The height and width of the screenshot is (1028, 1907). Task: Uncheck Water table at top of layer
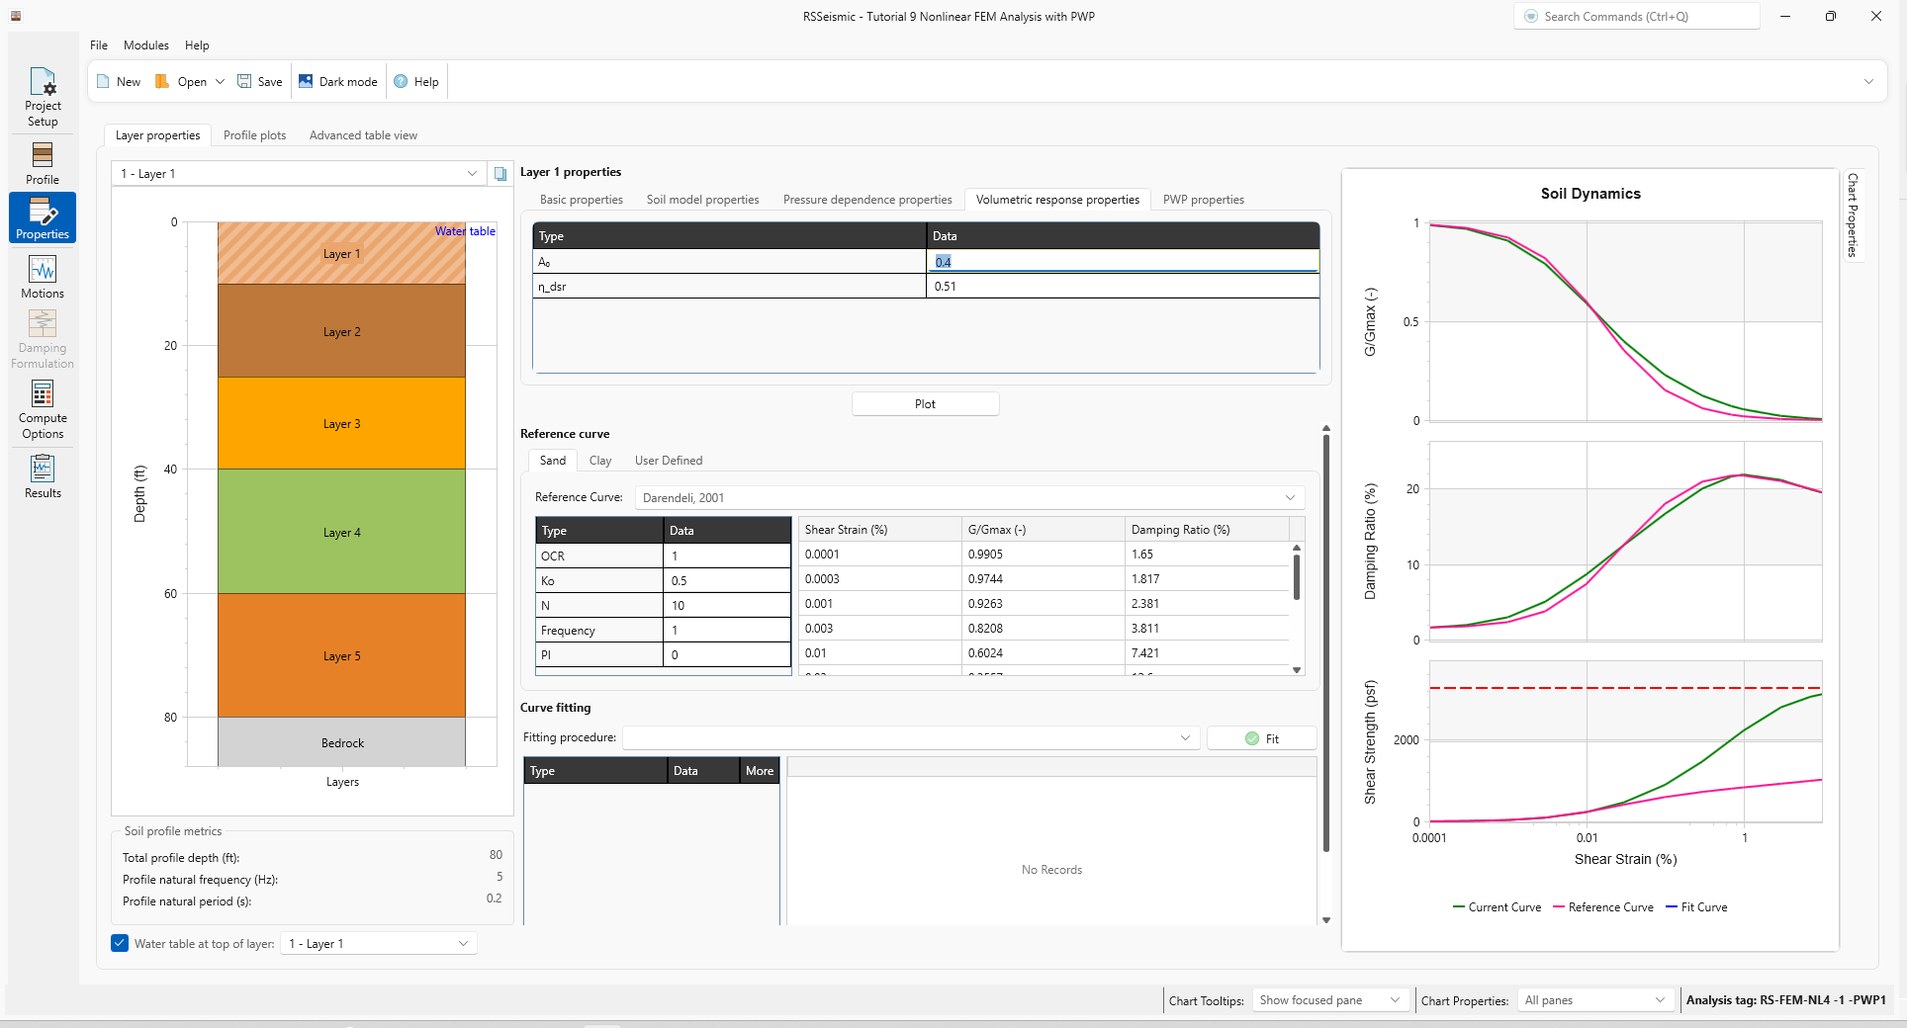[x=120, y=943]
